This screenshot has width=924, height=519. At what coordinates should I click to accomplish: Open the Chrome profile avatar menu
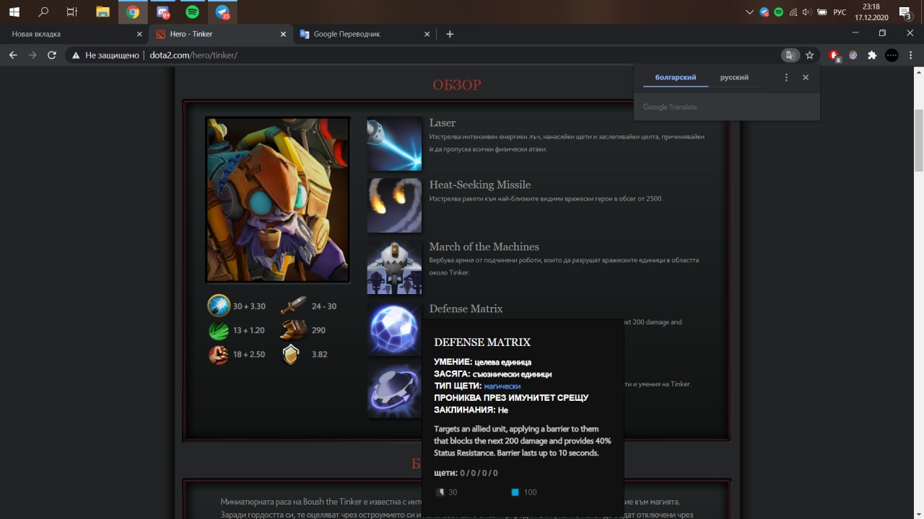(892, 55)
